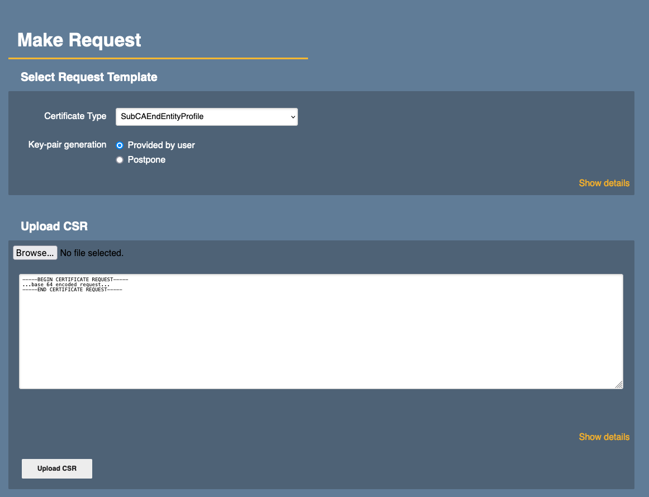Viewport: 649px width, 497px height.
Task: Click the "Postpone" label text
Action: pos(146,160)
